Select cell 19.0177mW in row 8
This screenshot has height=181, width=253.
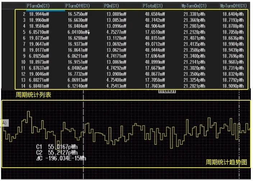point(39,50)
